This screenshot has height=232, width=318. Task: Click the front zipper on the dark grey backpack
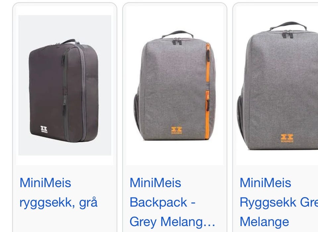pos(64,85)
